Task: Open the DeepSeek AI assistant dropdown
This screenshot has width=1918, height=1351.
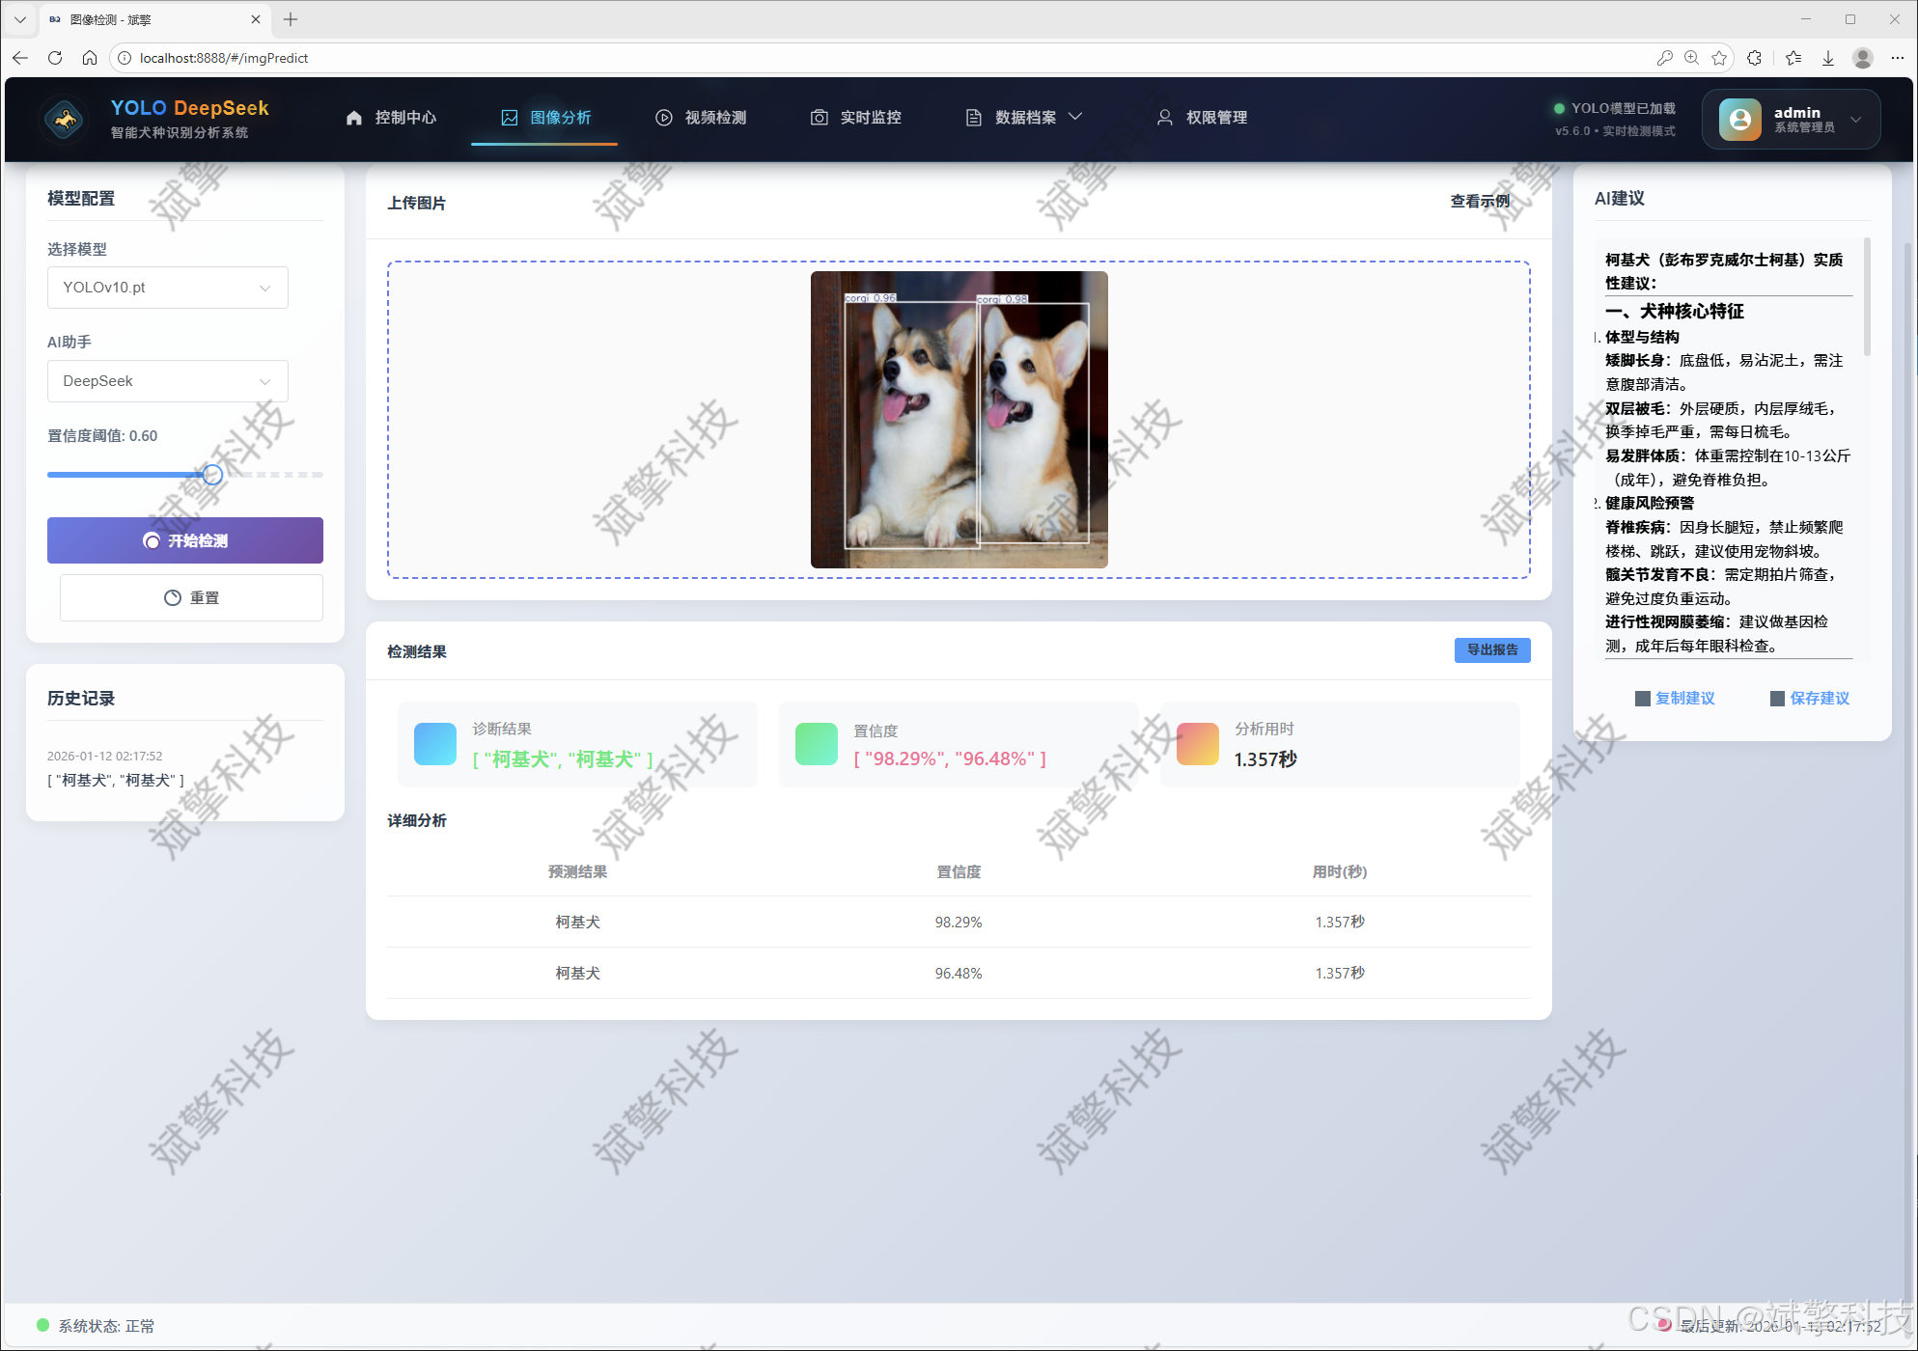Action: coord(167,381)
